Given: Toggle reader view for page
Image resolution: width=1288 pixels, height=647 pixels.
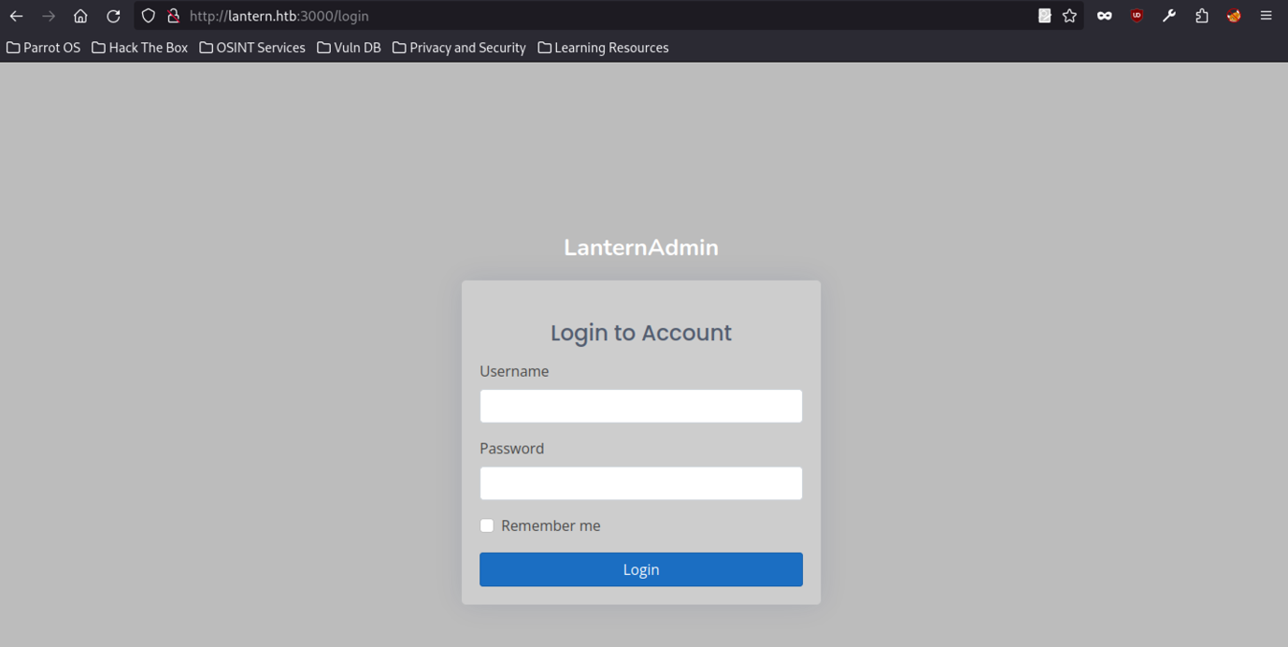Looking at the screenshot, I should [1044, 16].
